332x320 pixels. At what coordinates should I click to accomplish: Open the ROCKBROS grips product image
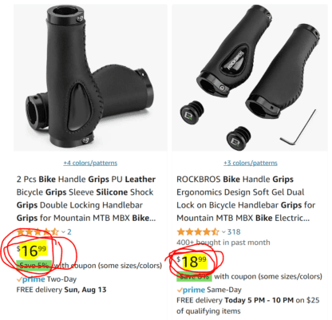(250, 77)
